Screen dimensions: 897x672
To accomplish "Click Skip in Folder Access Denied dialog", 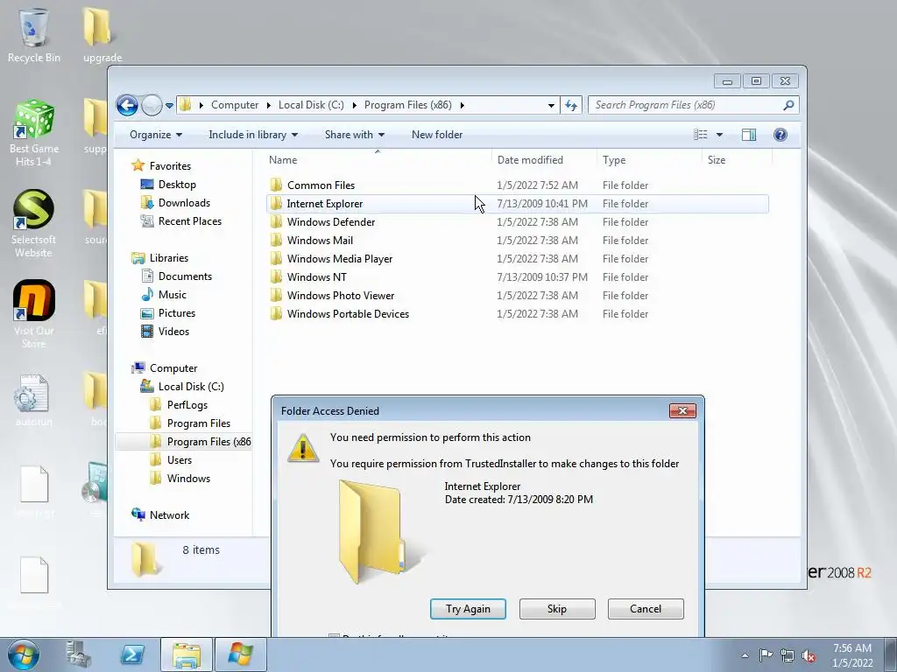I will [x=557, y=609].
